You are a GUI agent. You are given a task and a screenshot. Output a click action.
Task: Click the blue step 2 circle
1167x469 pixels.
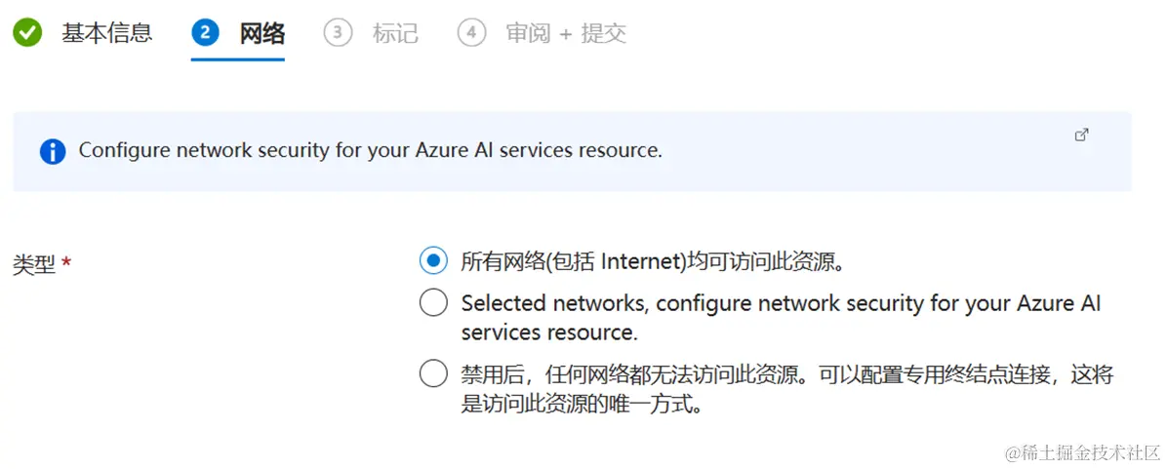tap(205, 34)
